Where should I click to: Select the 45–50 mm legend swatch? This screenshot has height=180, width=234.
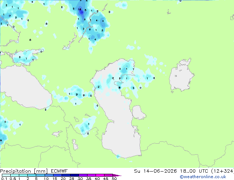[x=109, y=175]
